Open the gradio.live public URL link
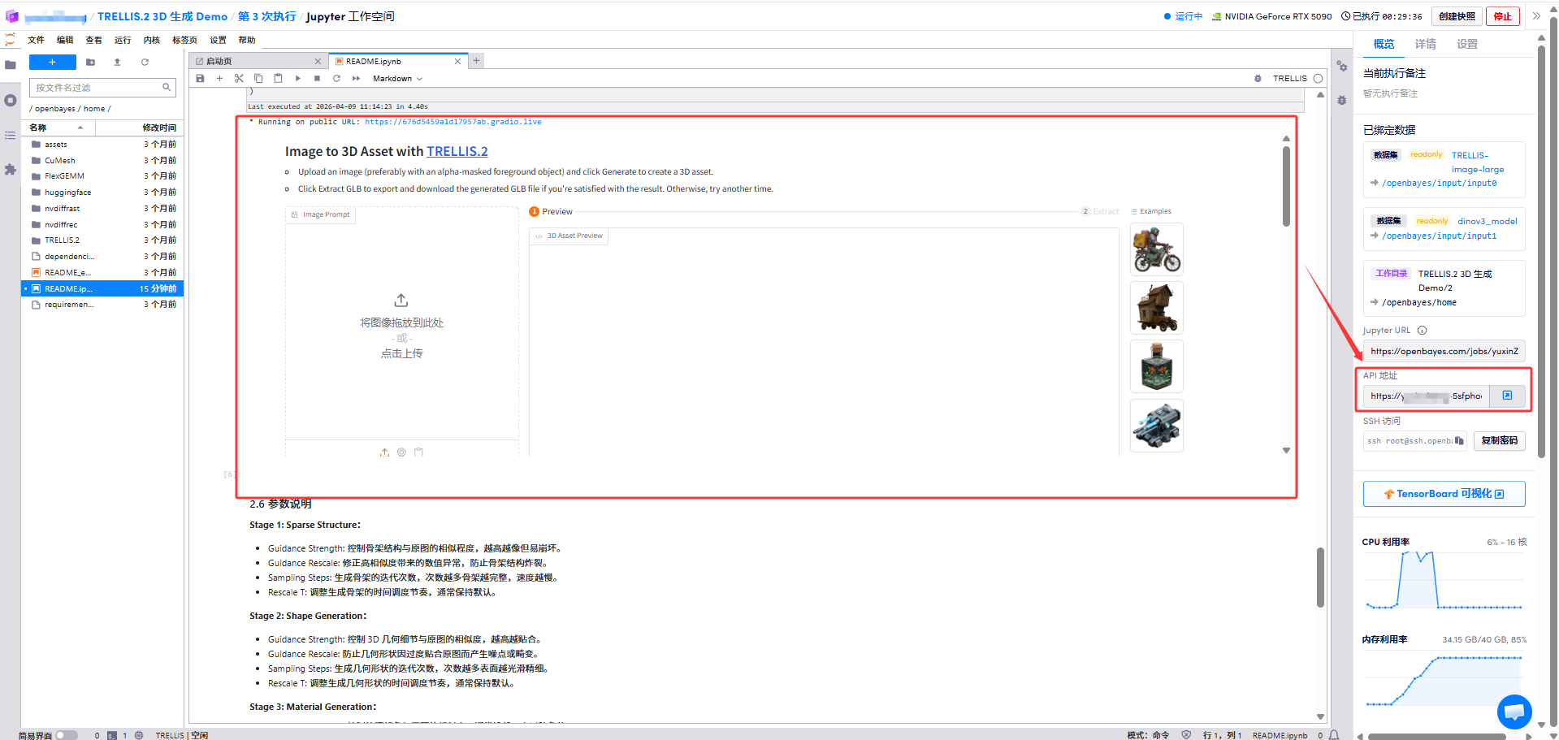Viewport: 1559px width, 740px height. 453,122
